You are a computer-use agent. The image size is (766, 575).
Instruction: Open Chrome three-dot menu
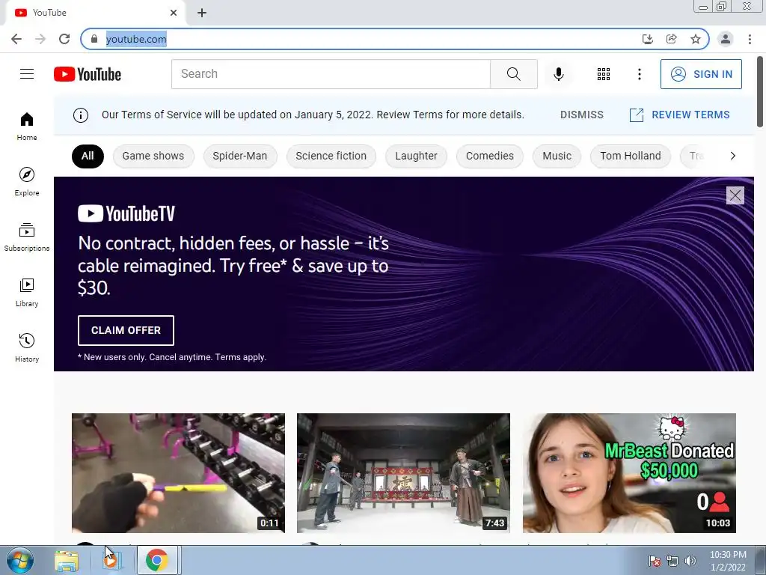750,39
